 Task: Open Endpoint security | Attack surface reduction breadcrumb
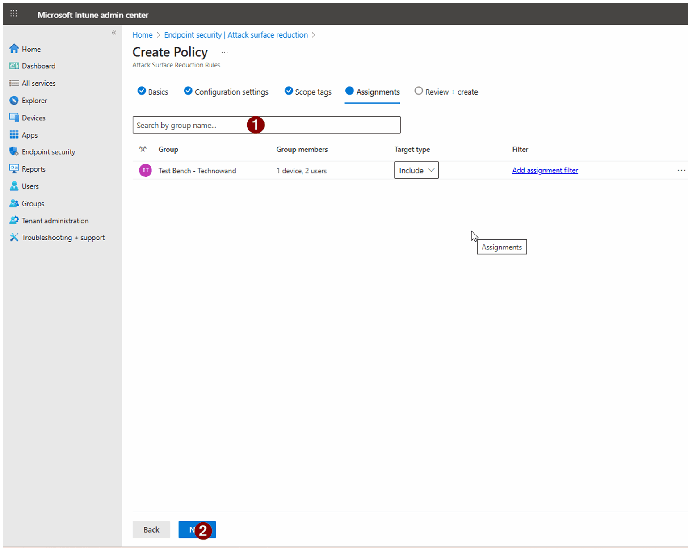click(x=236, y=35)
